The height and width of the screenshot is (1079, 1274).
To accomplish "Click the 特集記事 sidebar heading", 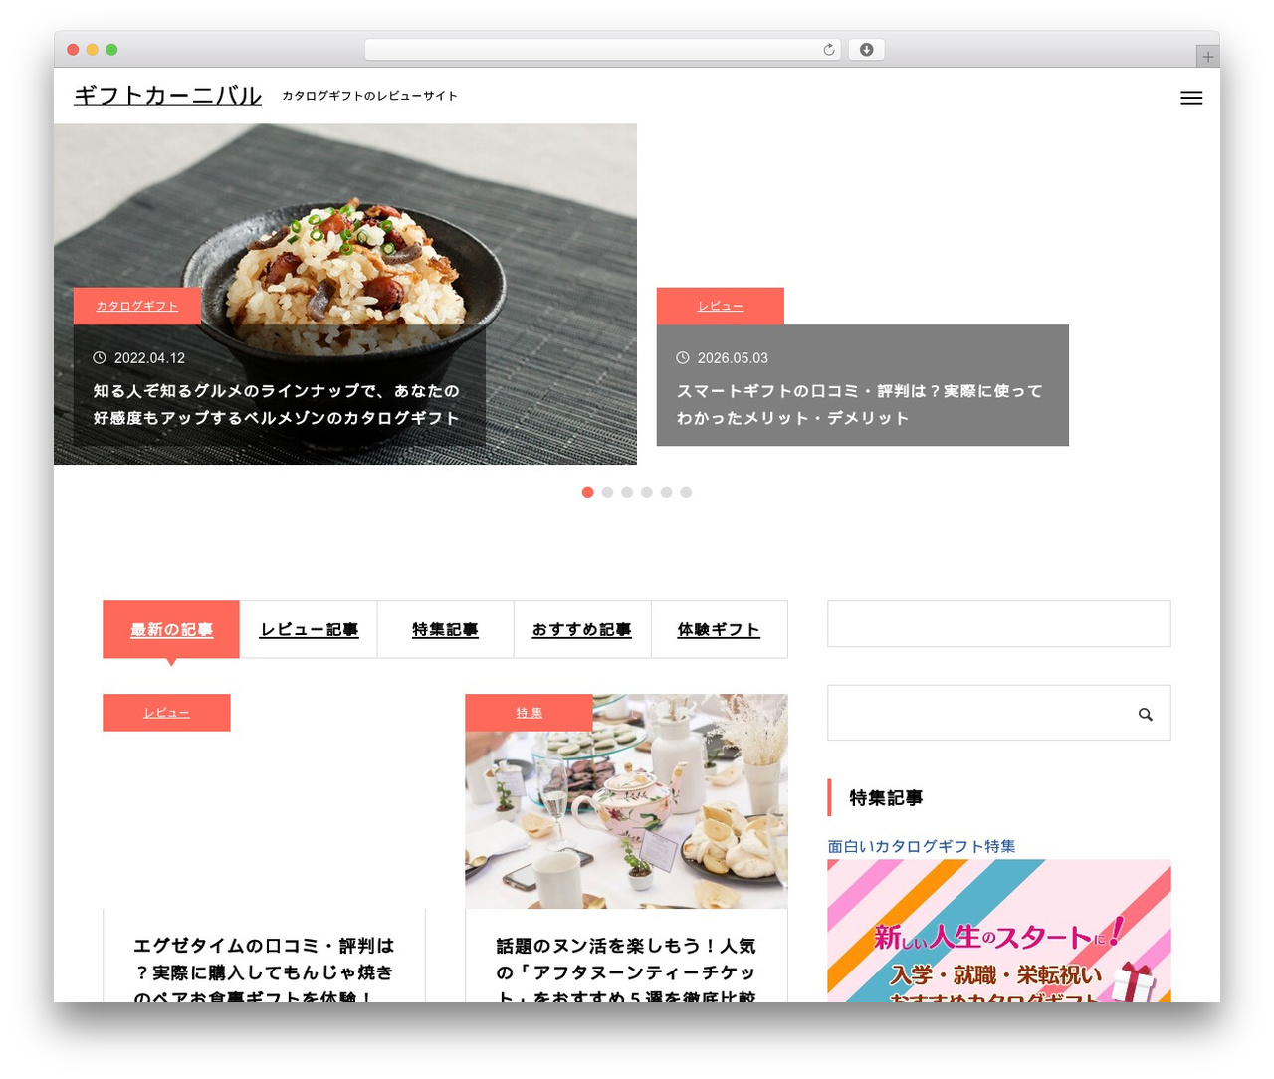I will tap(886, 798).
